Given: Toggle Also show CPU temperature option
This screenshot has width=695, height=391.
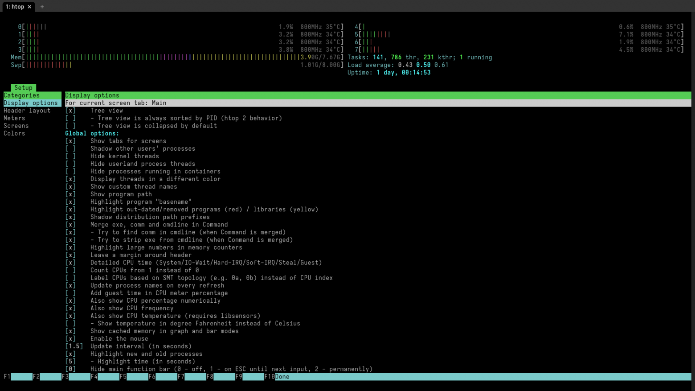Looking at the screenshot, I should [x=70, y=316].
